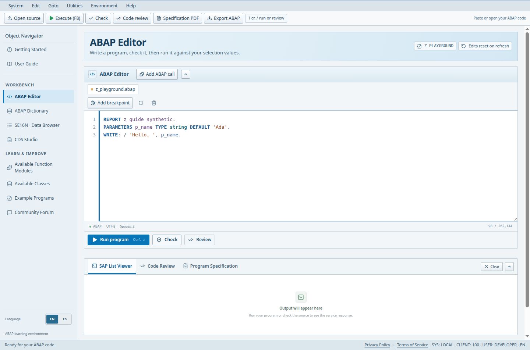Switch language to EN
This screenshot has height=350, width=530.
(x=52, y=319)
